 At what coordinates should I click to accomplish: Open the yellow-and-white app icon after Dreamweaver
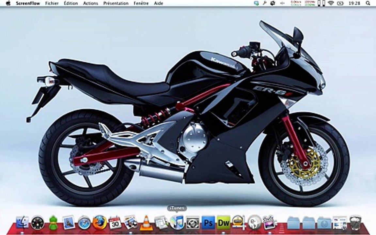239,223
